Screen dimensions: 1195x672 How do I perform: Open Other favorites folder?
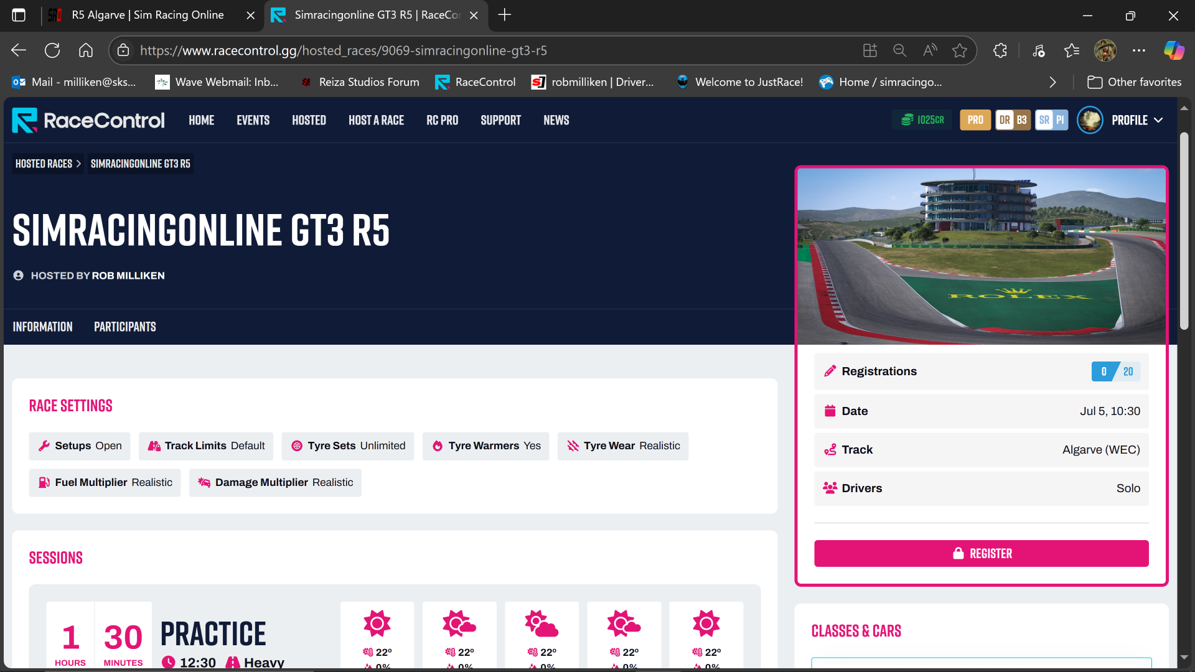1134,82
